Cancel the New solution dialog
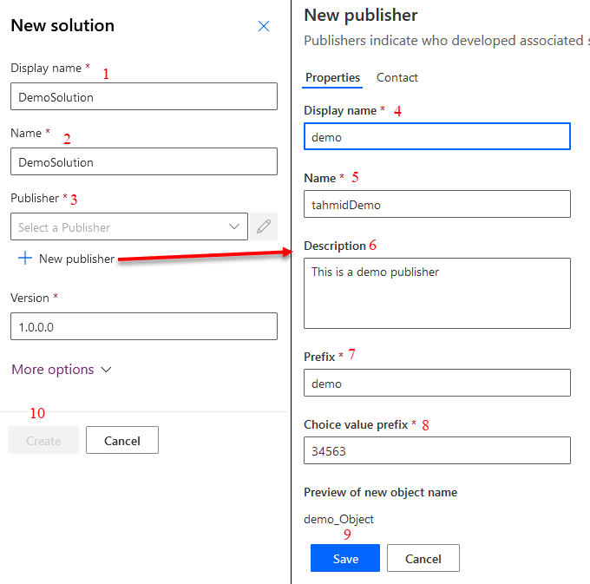Screen dimensions: 590x584 click(x=122, y=441)
